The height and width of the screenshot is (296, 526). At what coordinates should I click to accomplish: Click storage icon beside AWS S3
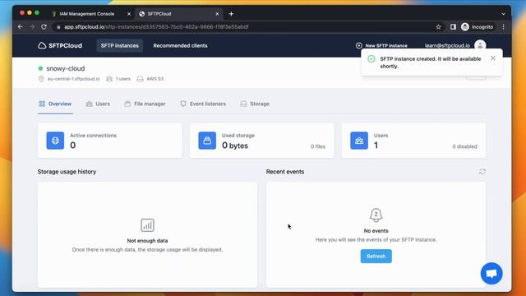pyautogui.click(x=141, y=79)
